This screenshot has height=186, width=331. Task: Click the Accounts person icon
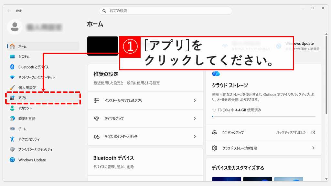point(12,108)
